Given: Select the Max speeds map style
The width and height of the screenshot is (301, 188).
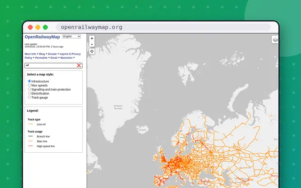Looking at the screenshot, I should [x=29, y=85].
